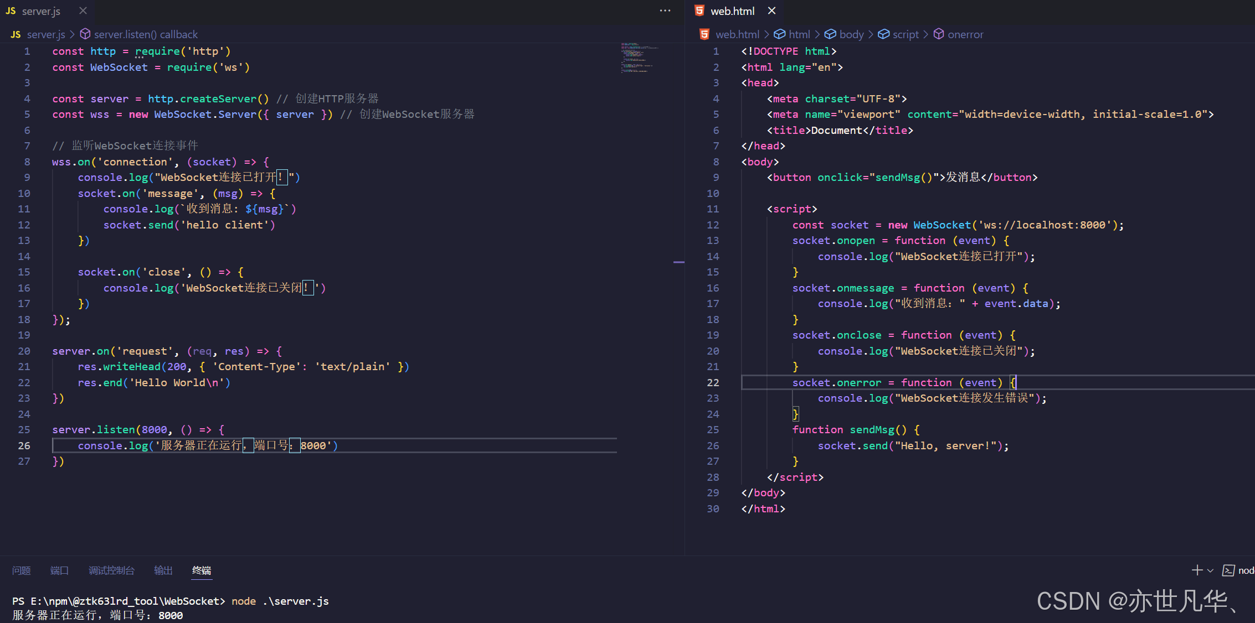Select web.html in the breadcrumb path
The image size is (1255, 623).
click(737, 34)
